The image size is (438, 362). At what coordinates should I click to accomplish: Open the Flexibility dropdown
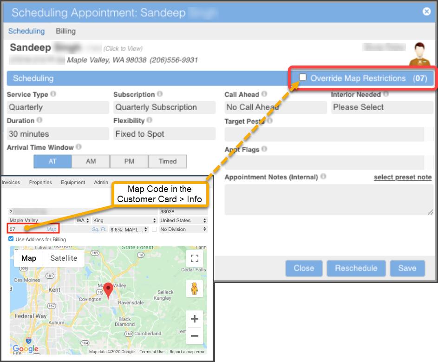pos(164,134)
